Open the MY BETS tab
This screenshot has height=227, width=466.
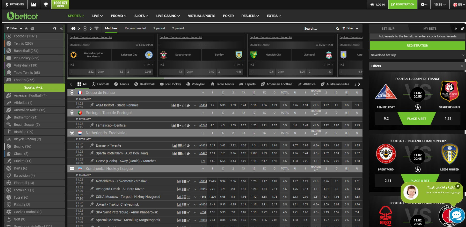coord(430,29)
